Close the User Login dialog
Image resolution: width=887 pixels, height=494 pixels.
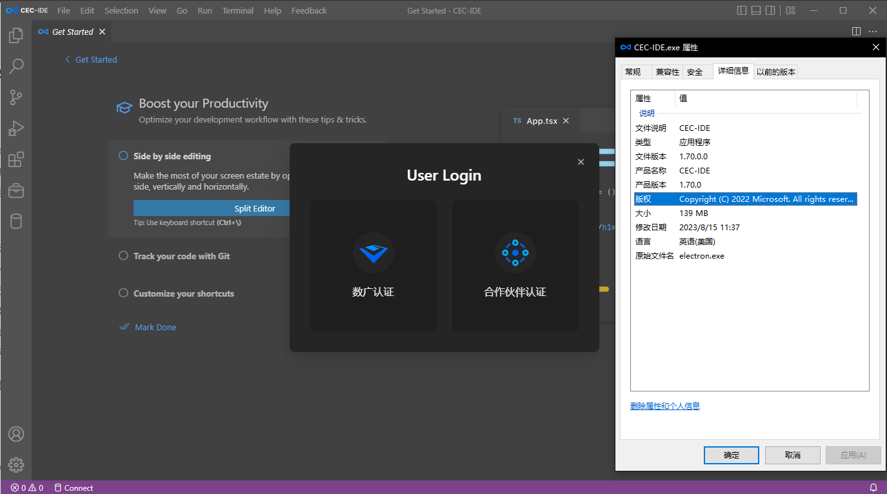[581, 162]
